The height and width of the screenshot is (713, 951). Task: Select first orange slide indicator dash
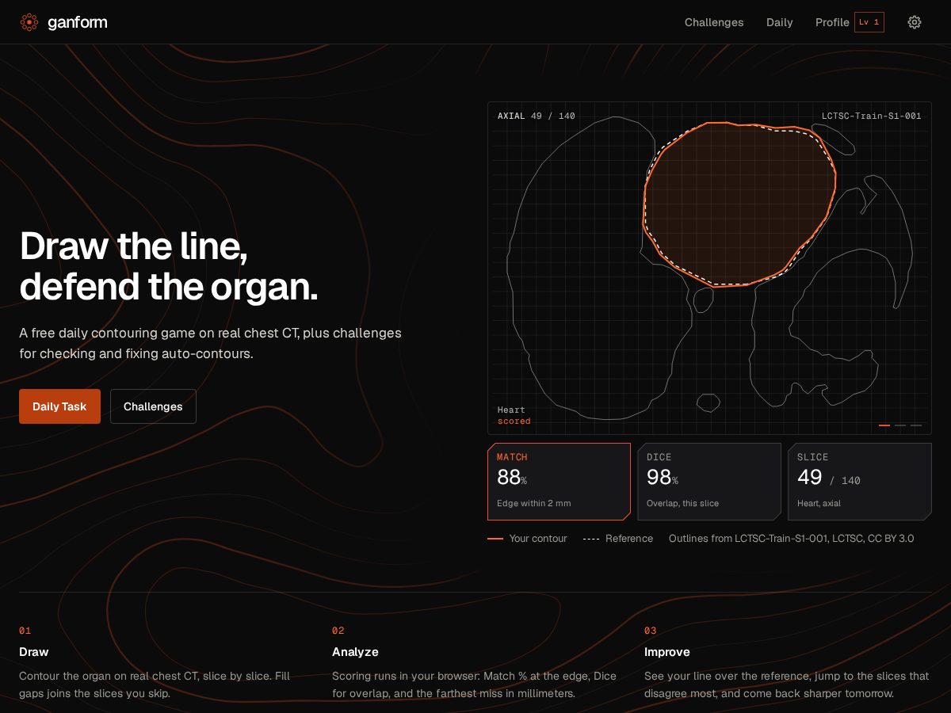(884, 425)
